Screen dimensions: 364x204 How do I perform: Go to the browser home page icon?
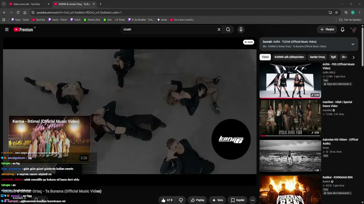coord(25,12)
